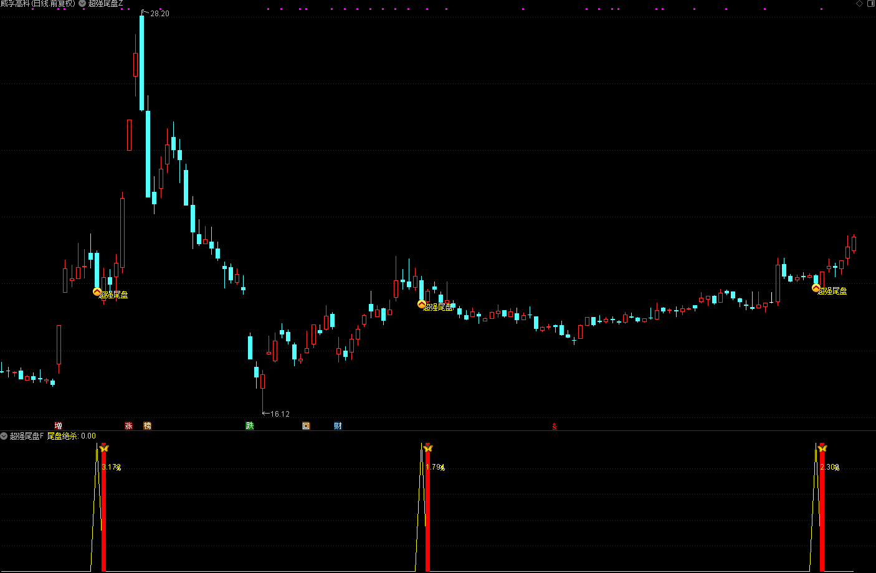
Task: Open the 超强尾盘F sub-indicator dropdown arrow
Action: [4, 436]
